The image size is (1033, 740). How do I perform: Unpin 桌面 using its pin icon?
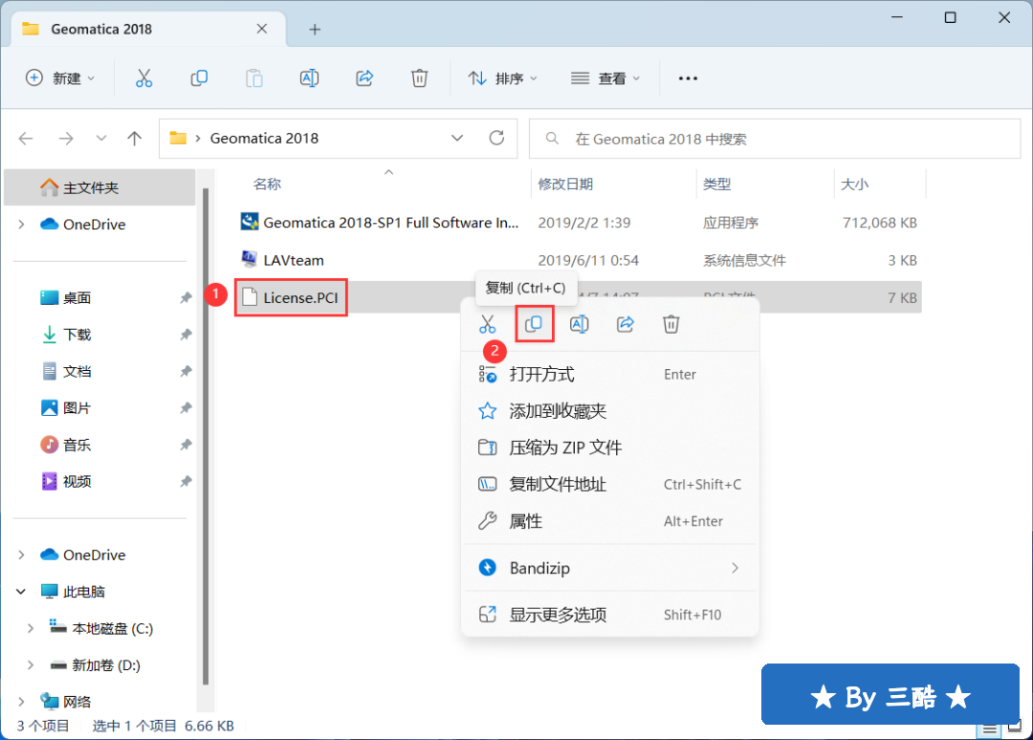click(186, 298)
